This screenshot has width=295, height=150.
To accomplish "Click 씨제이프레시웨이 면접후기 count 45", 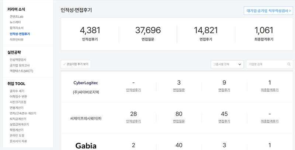I will click(224, 114).
